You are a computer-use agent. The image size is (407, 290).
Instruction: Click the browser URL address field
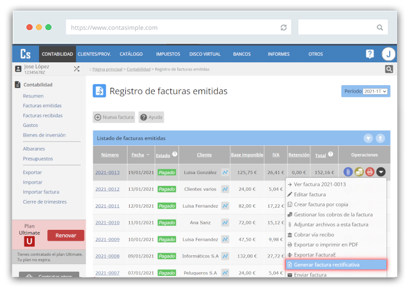click(x=174, y=28)
